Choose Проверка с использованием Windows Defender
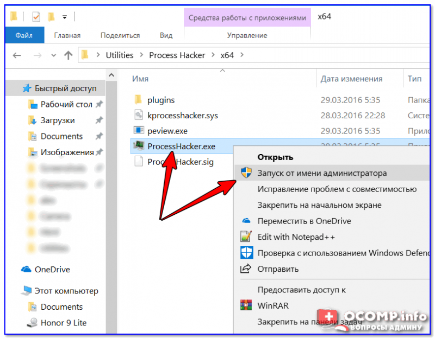 (x=344, y=253)
